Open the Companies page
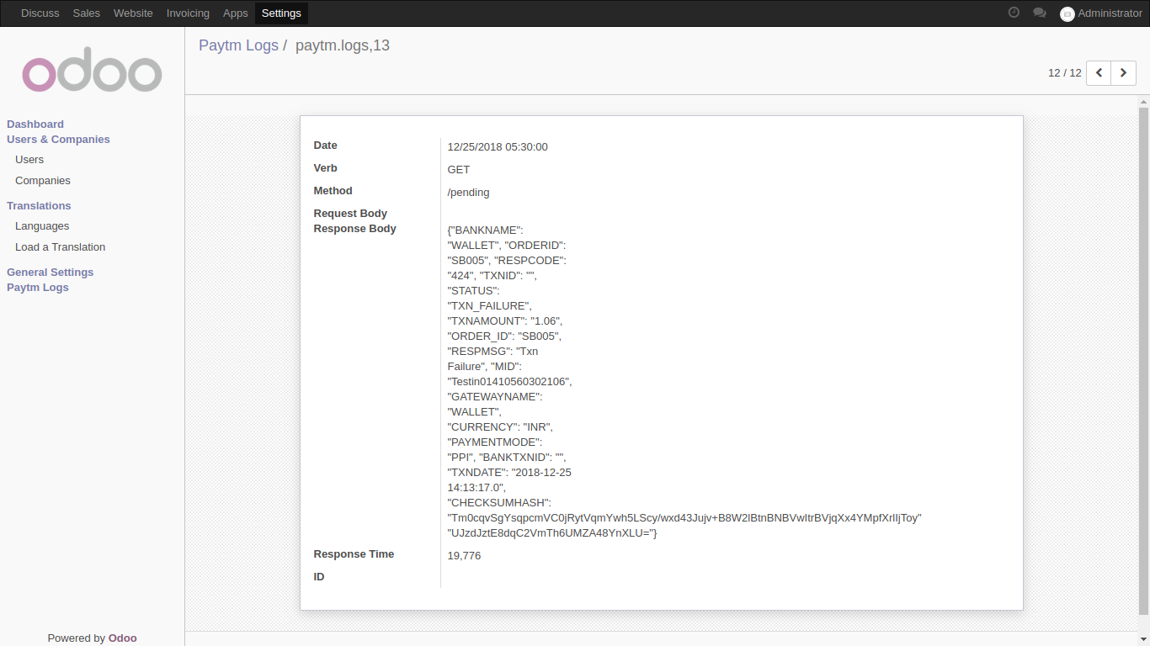1150x646 pixels. (42, 180)
